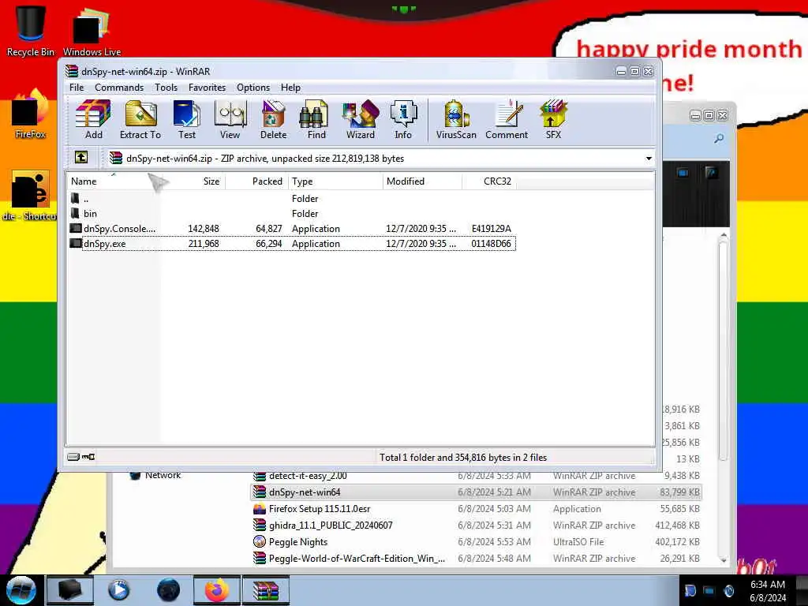Switch to the WinRAR taskbar button
The width and height of the screenshot is (808, 606).
coord(265,590)
